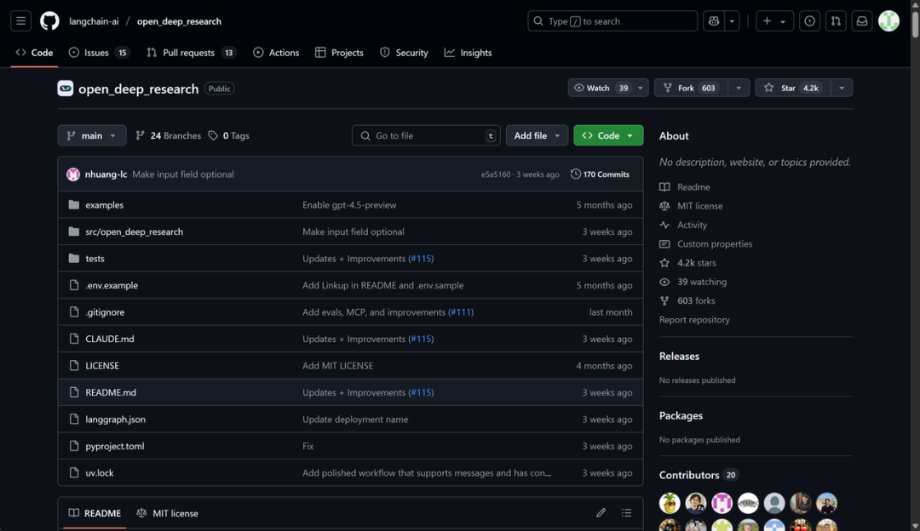Click Report repository link
The image size is (920, 531).
coord(694,319)
